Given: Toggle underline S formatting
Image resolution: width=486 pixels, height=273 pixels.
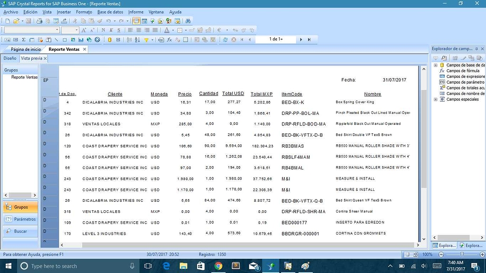Looking at the screenshot, I should (119, 30).
